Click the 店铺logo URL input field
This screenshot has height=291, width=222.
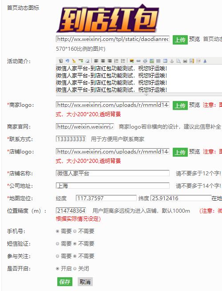pos(113,152)
